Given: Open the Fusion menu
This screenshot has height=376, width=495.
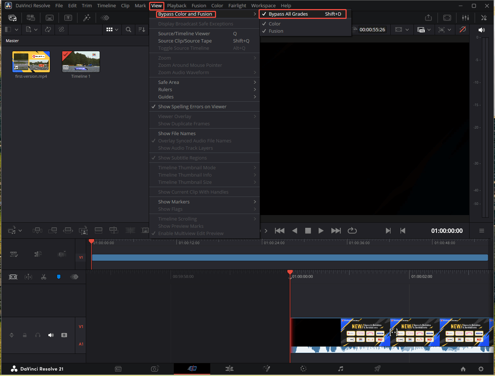Looking at the screenshot, I should click(x=199, y=6).
